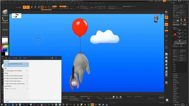The image size is (189, 106).
Task: Switch to Apps tab in Windows search
Action: (x=9, y=58)
